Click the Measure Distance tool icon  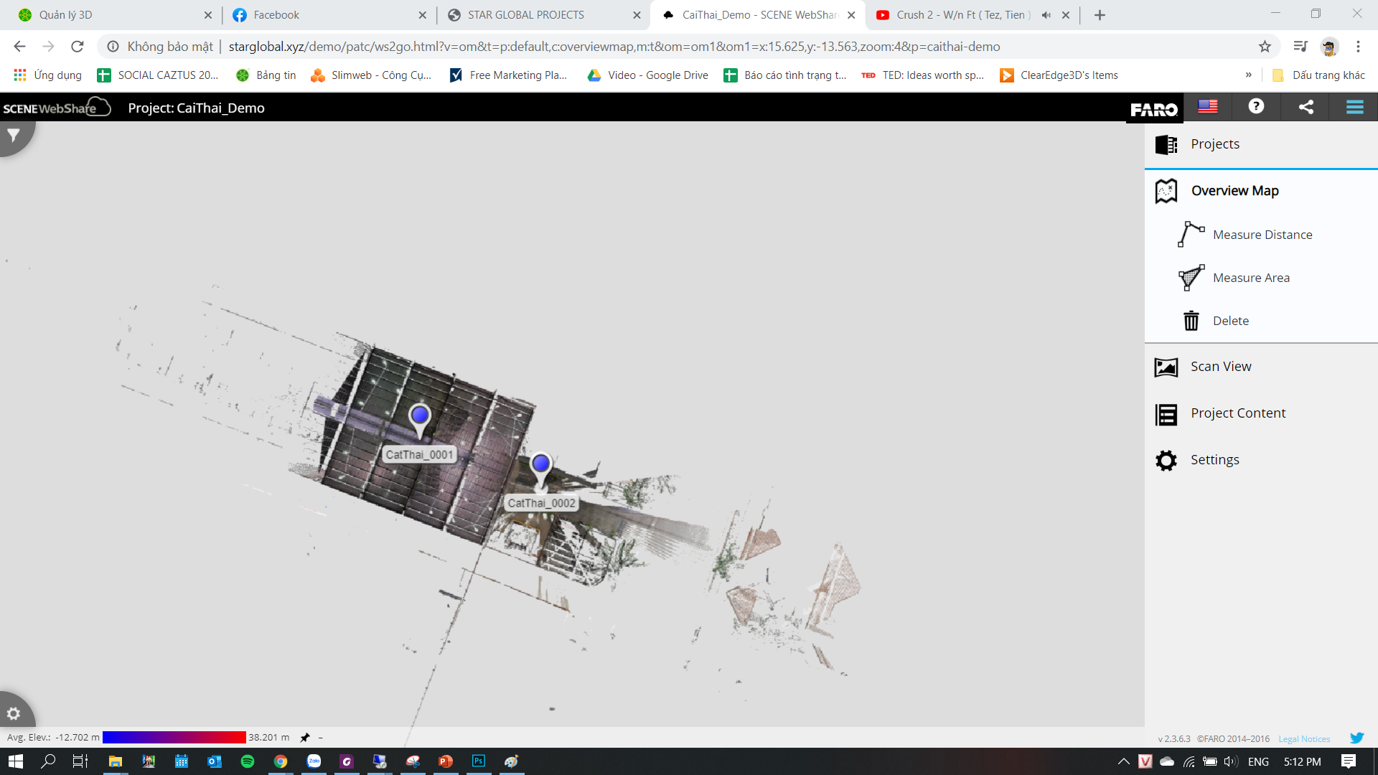1191,235
